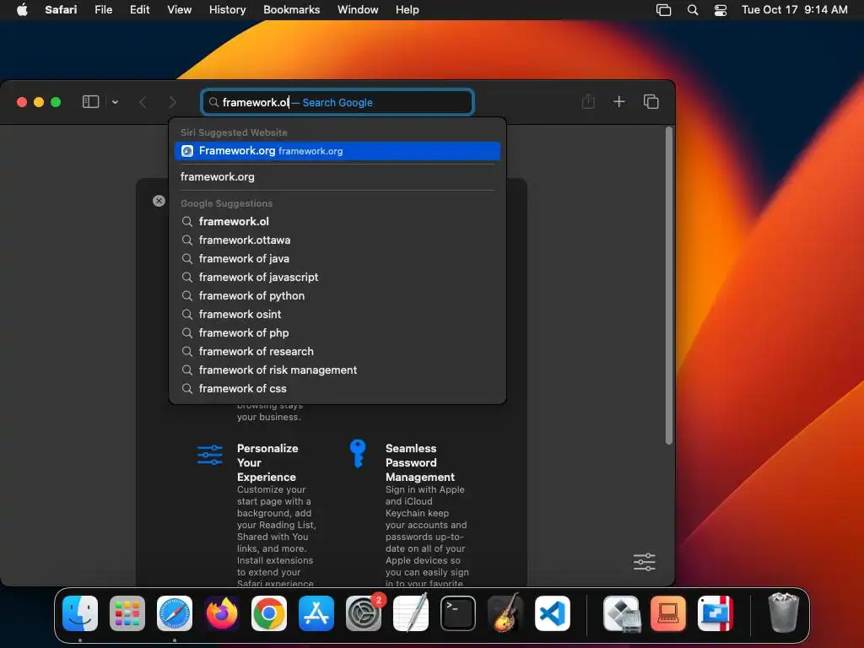Image resolution: width=864 pixels, height=648 pixels.
Task: Open App Store from the Dock
Action: pyautogui.click(x=316, y=613)
